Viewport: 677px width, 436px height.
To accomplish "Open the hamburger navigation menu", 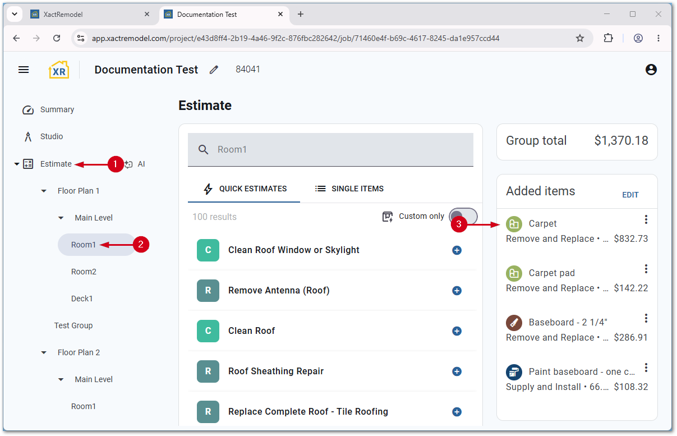I will point(24,70).
